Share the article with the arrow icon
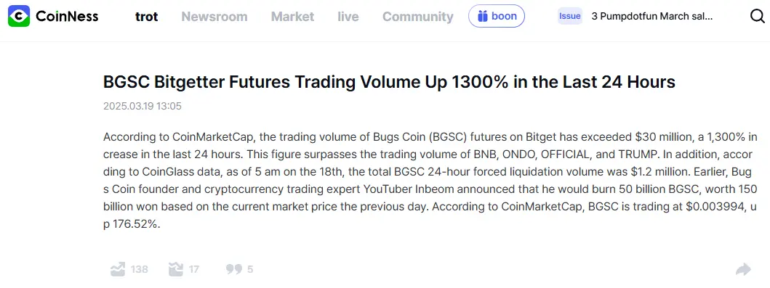Screen dimensions: 770x288 click(x=744, y=269)
